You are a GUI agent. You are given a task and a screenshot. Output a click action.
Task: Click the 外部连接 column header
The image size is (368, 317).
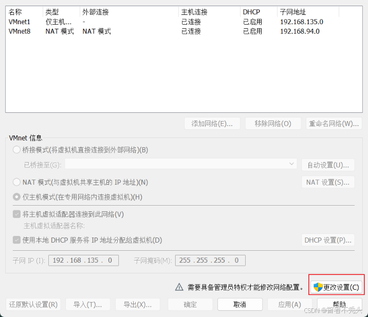130,12
